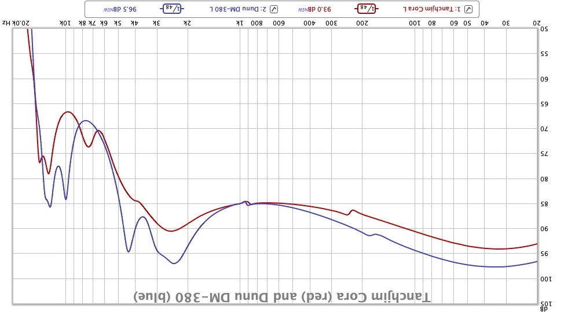
Task: Click the 100 label on the dB axis
Action: [546, 279]
